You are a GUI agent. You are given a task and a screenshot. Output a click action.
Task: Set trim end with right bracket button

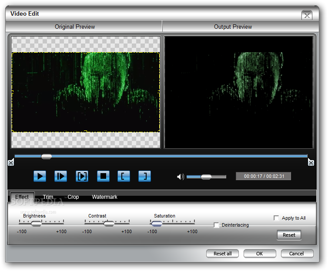point(144,176)
